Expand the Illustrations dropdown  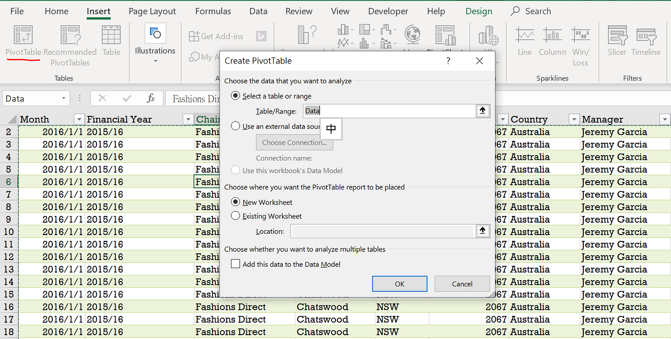pos(155,61)
